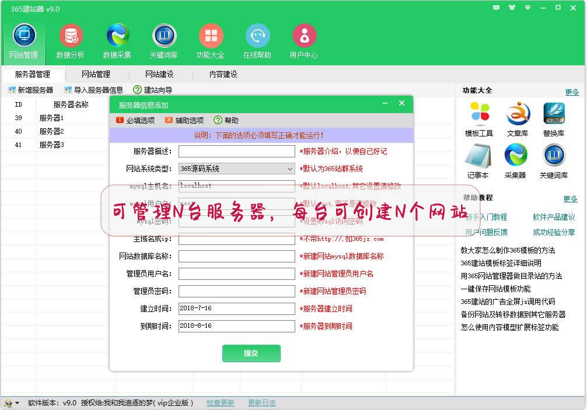587x410 pixels.
Task: Open the 关键词库 keyword library in top toolbar
Action: pos(164,41)
